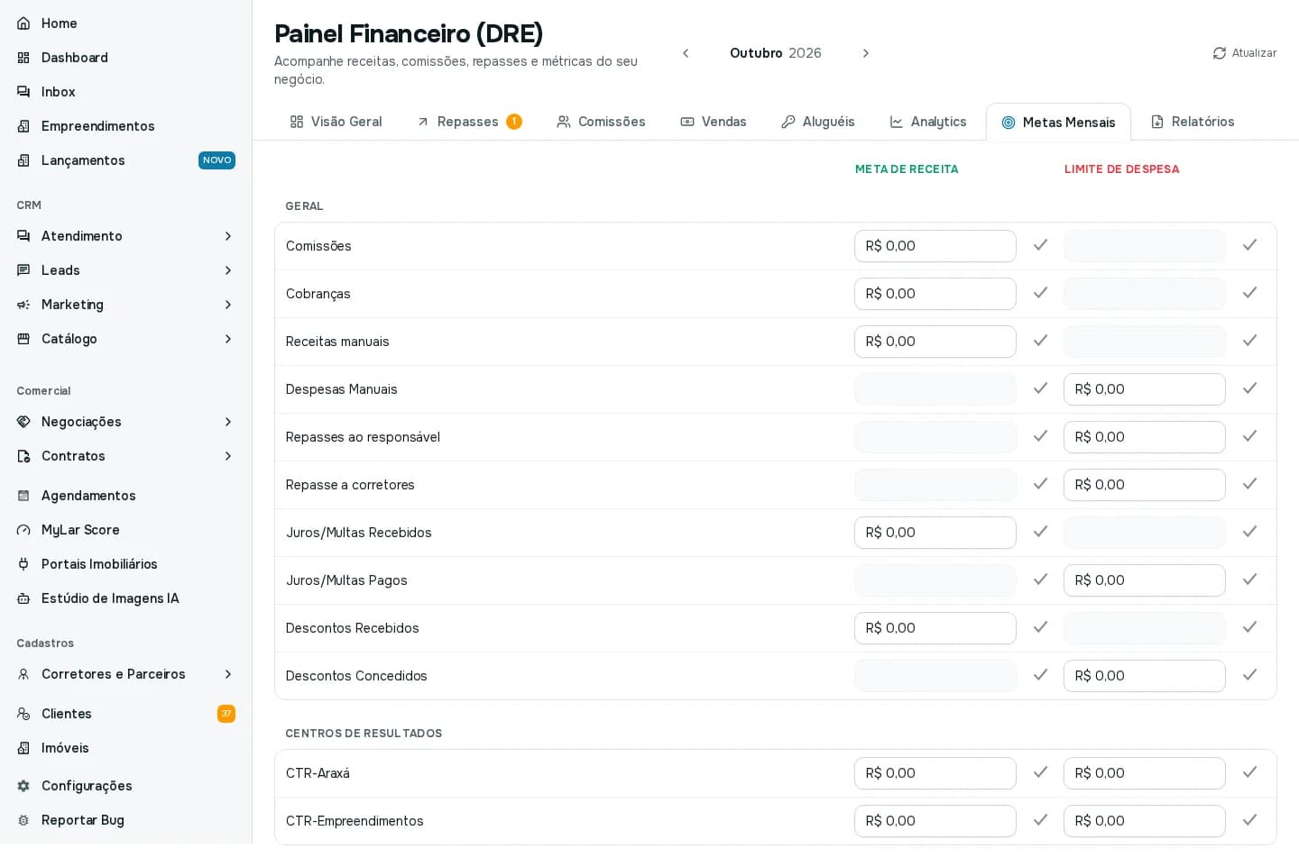Confirm Despesas Manuais expense limit checkmark
Viewport: 1299px width, 867px height.
pyautogui.click(x=1249, y=388)
